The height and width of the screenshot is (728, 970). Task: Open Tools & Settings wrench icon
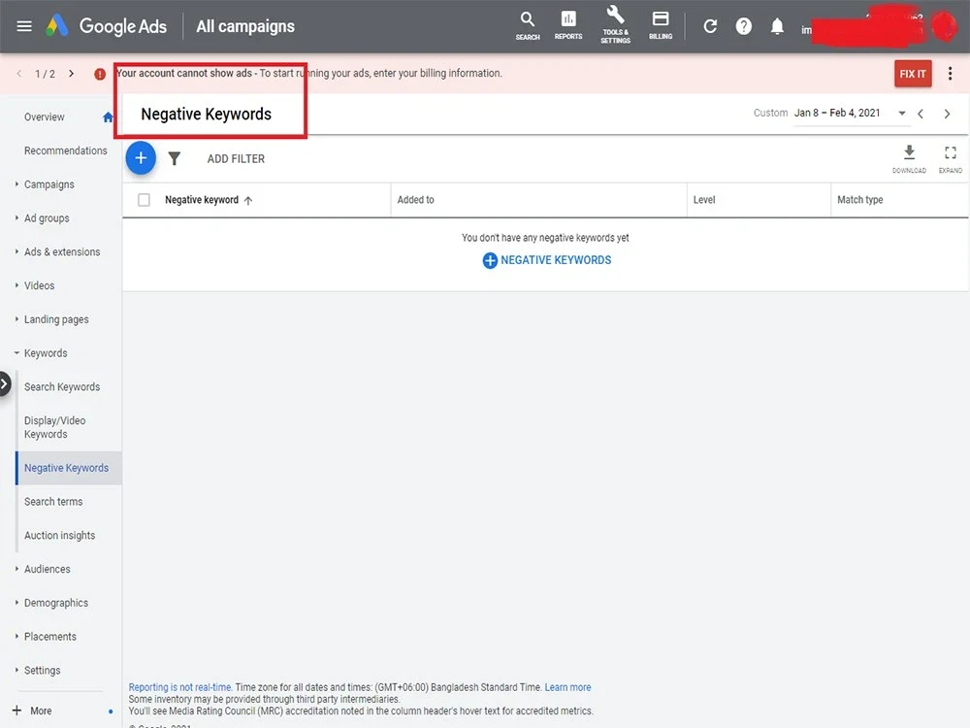615,25
